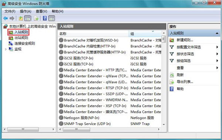Open the 文件(F) menu
This screenshot has height=140, width=222.
tap(10, 11)
